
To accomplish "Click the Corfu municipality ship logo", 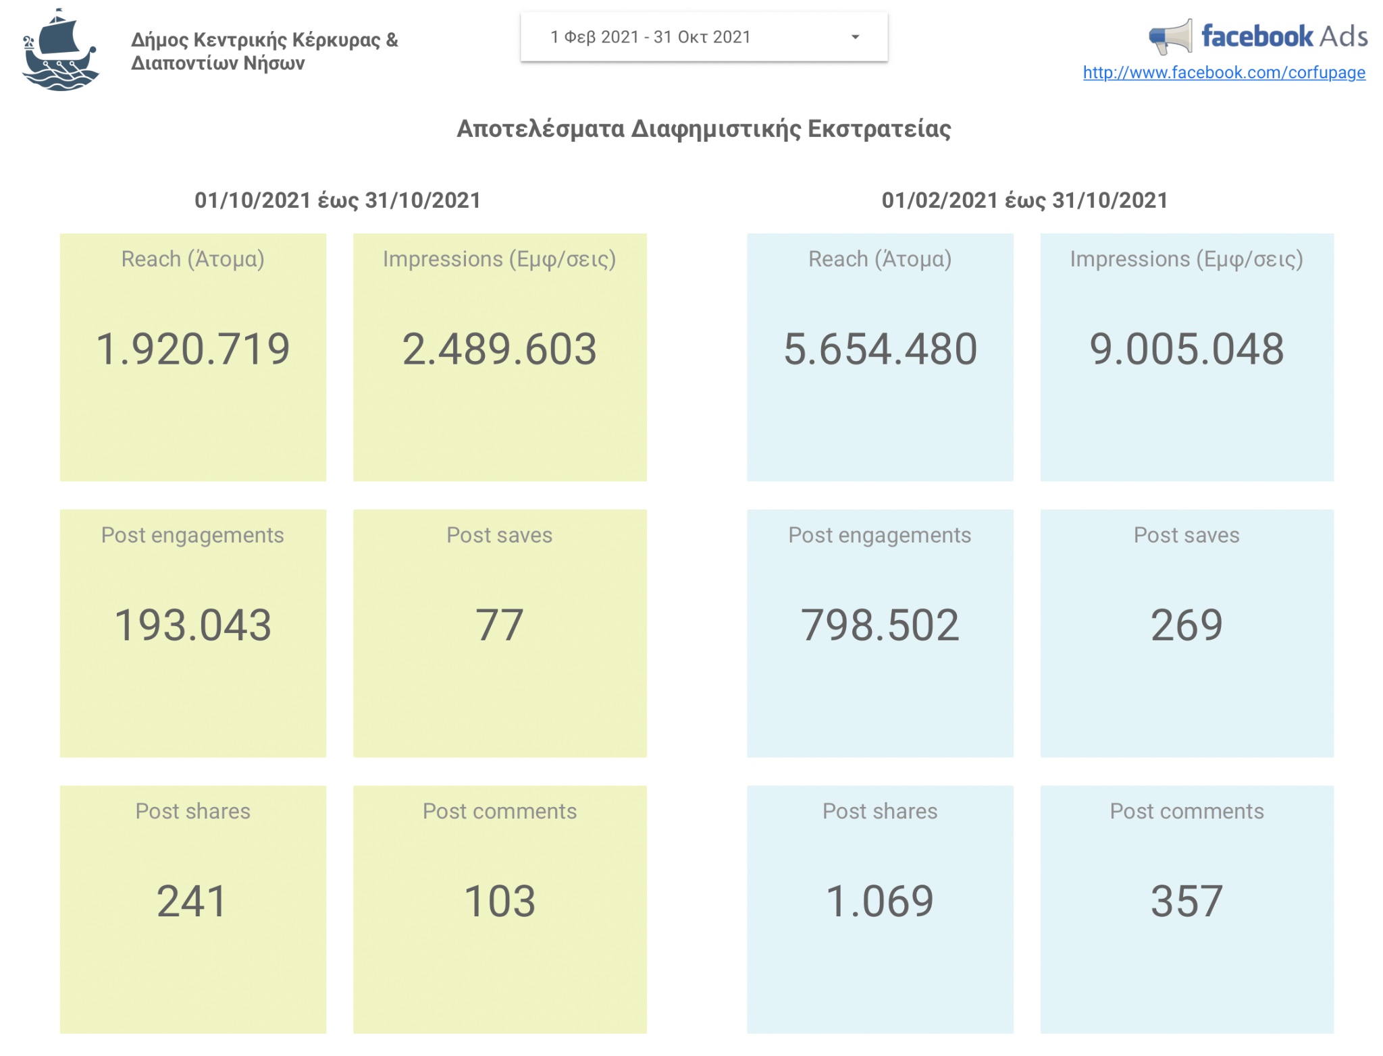I will pos(61,50).
